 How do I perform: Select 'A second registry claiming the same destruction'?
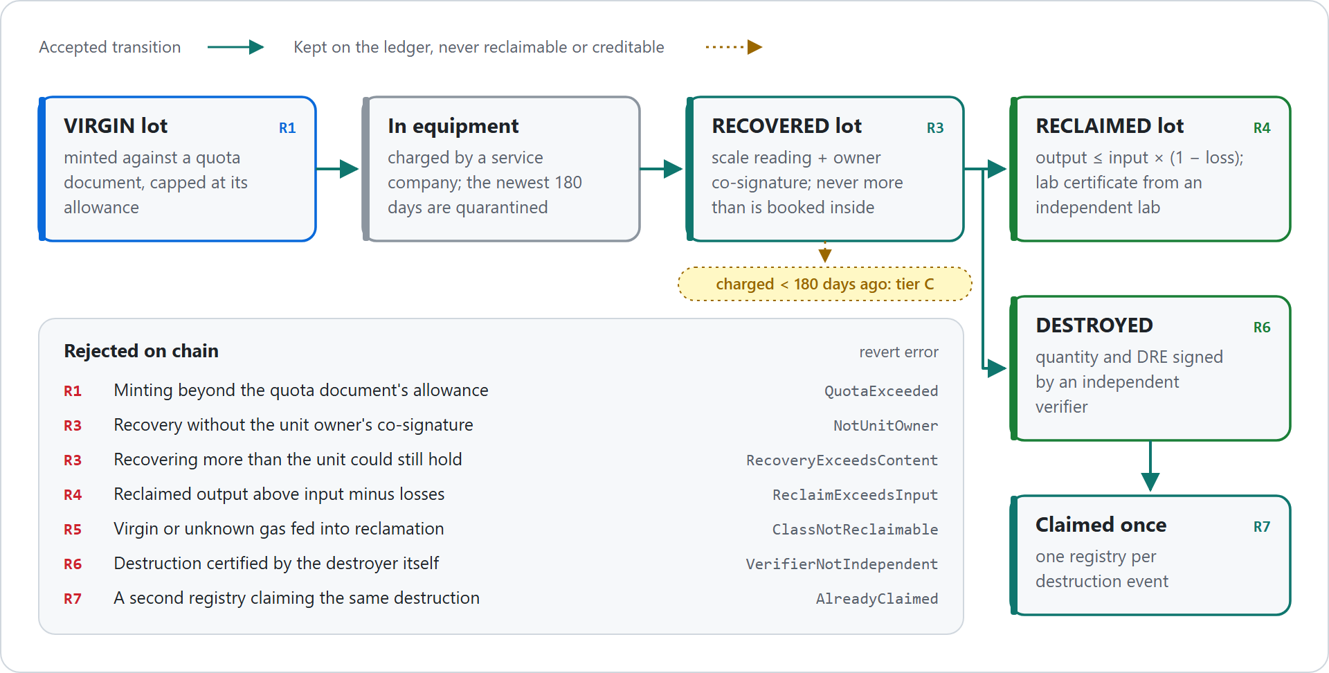click(297, 598)
